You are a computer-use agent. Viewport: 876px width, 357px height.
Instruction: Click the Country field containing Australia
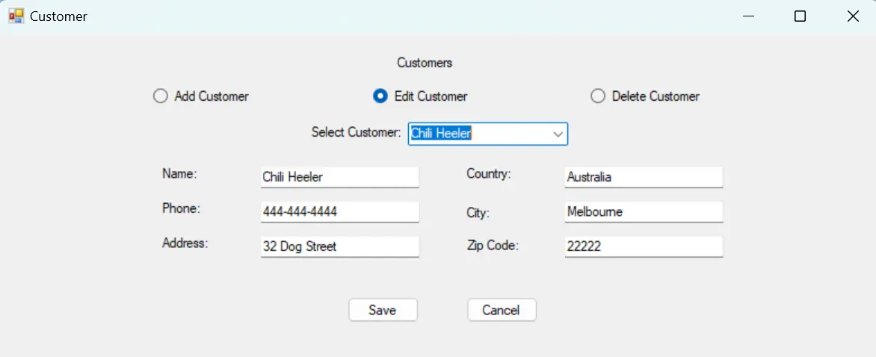644,178
